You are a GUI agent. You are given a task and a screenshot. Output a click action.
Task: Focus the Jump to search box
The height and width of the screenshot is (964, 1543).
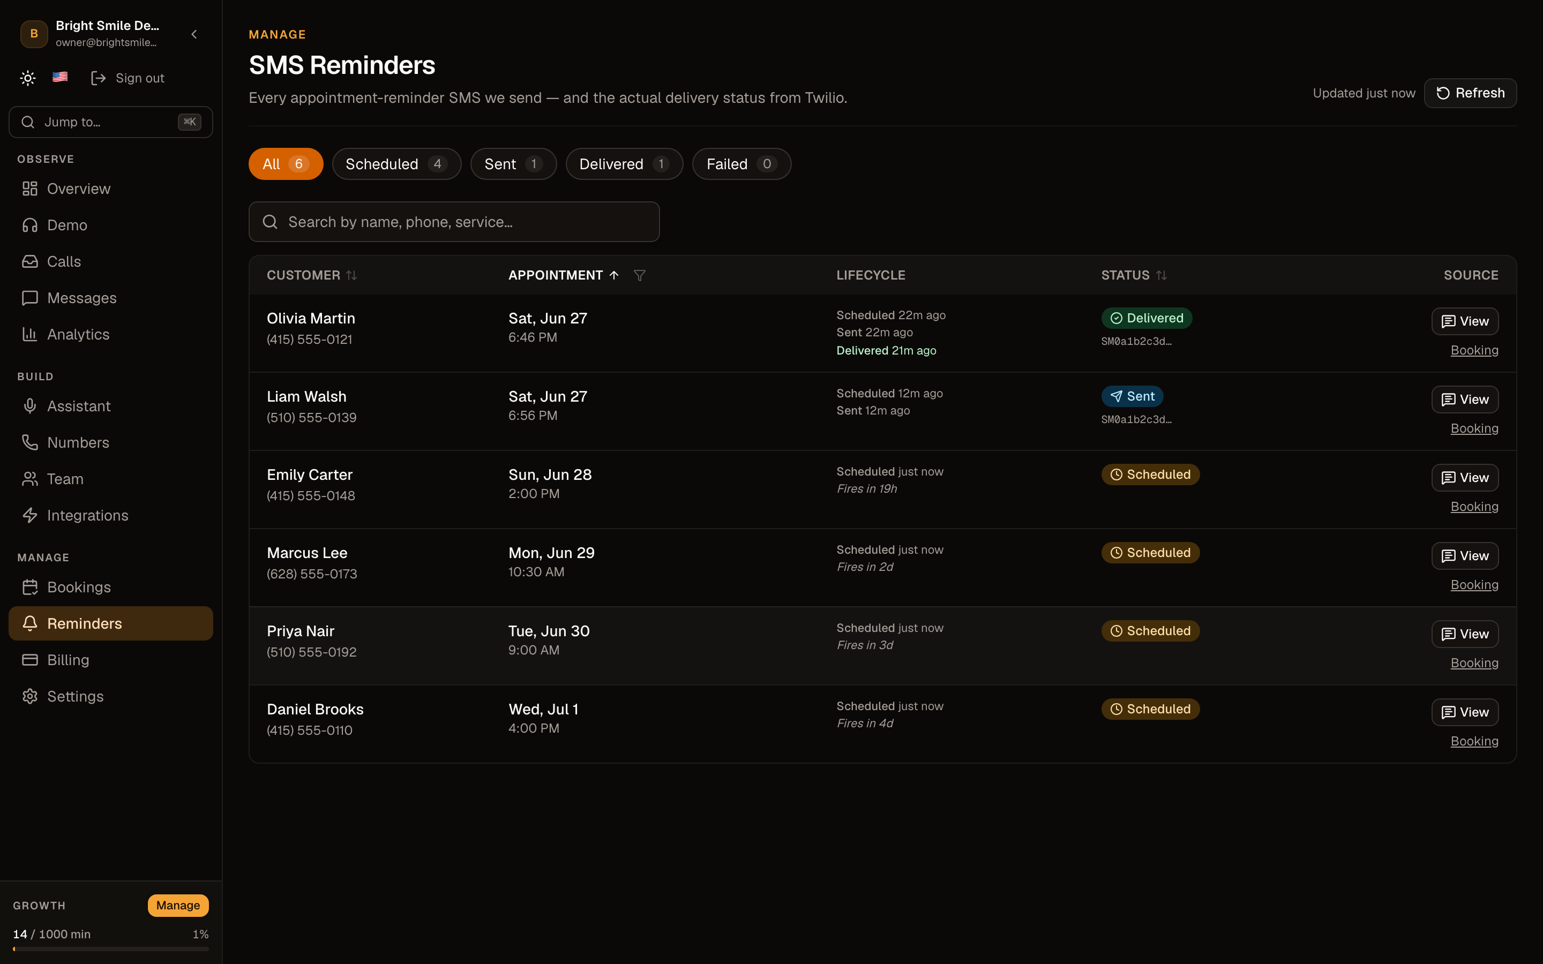pos(111,122)
